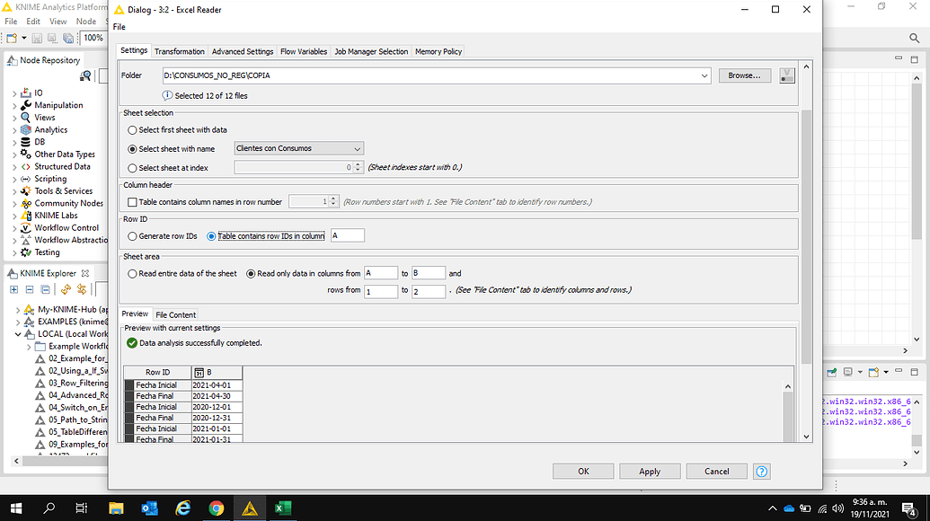Viewport: 930px width, 521px height.
Task: Click the 'columns from' input field containing A
Action: coord(381,272)
